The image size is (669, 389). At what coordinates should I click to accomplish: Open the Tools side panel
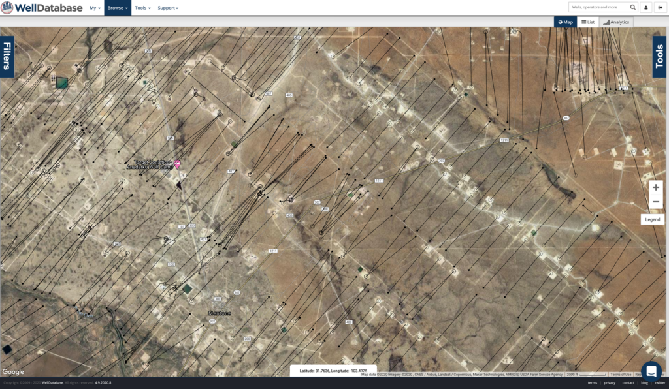point(660,56)
